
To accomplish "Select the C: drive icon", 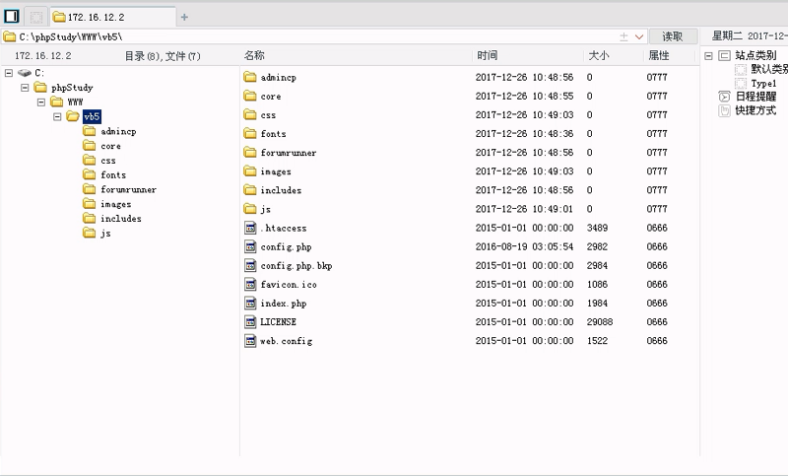I will click(x=24, y=73).
